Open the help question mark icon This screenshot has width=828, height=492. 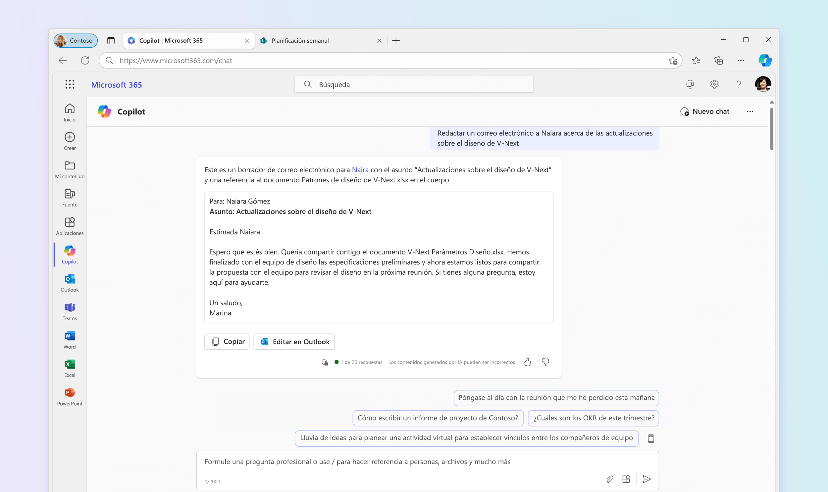click(x=738, y=84)
